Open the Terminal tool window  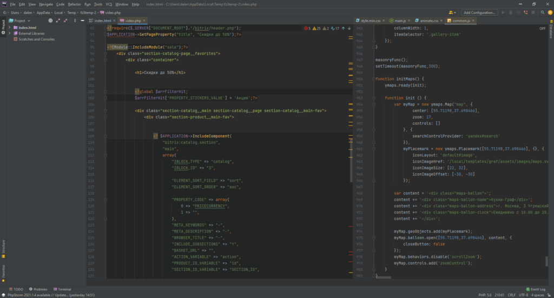[62, 289]
